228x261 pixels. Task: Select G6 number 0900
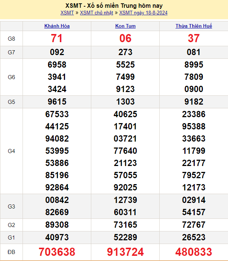[194, 89]
